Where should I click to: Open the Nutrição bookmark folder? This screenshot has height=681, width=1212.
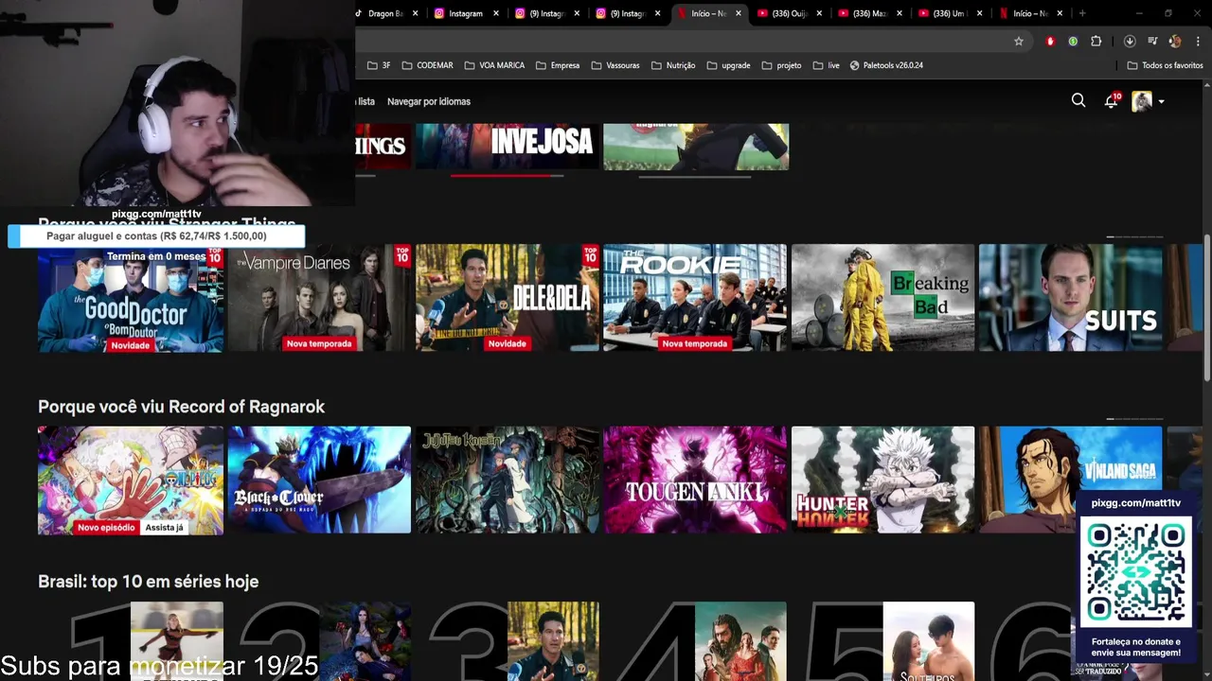[673, 65]
